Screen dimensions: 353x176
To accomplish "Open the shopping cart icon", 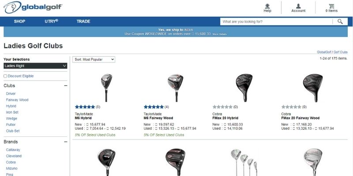I will pos(331,6).
